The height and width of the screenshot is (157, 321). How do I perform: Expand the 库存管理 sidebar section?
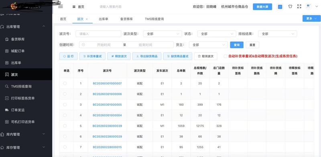tap(44, 147)
